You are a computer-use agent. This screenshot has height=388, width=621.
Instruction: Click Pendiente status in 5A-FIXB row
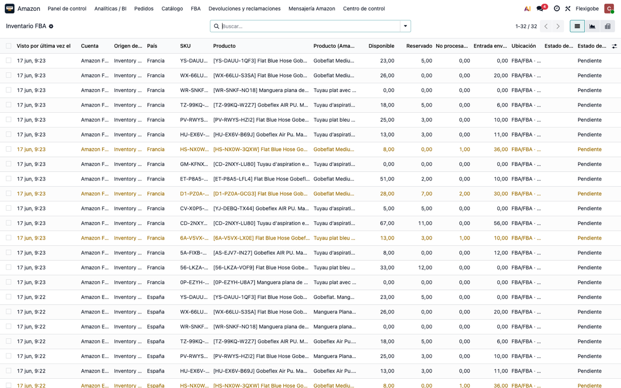(589, 253)
